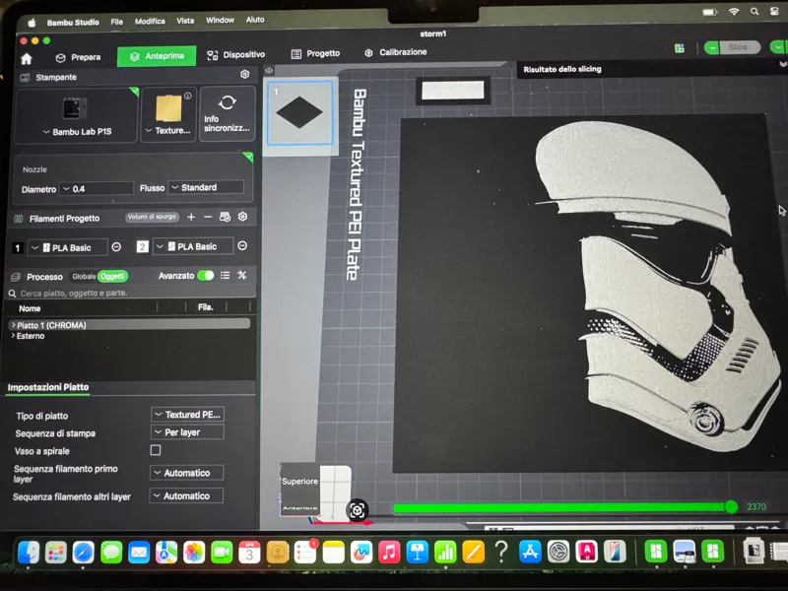Image resolution: width=788 pixels, height=591 pixels.
Task: Switch process scope to Globale
Action: [84, 277]
